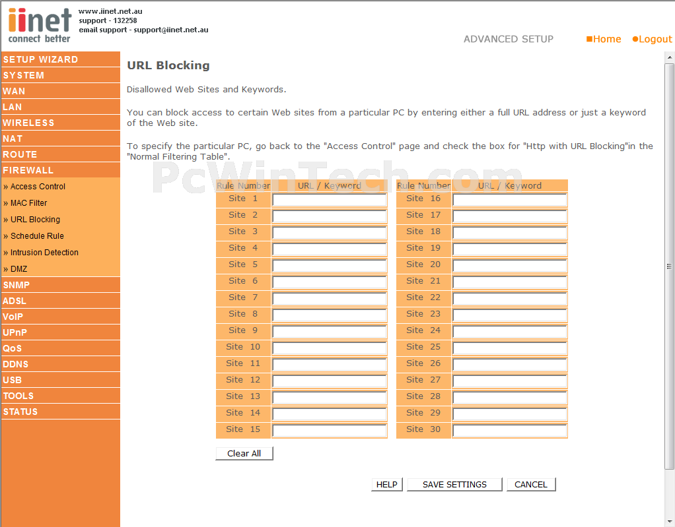The width and height of the screenshot is (675, 527).
Task: Focus the Site 8 URL field
Action: point(330,315)
